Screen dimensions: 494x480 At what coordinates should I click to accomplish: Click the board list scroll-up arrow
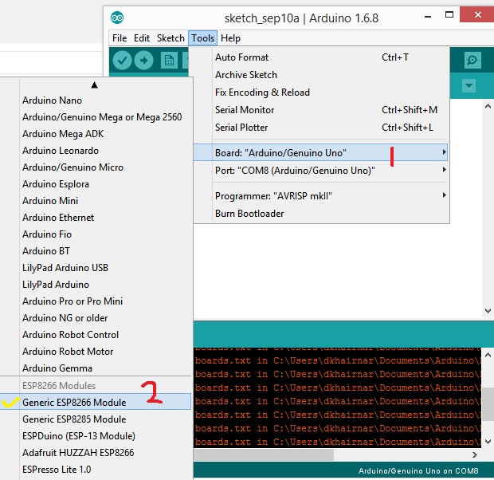coord(94,85)
